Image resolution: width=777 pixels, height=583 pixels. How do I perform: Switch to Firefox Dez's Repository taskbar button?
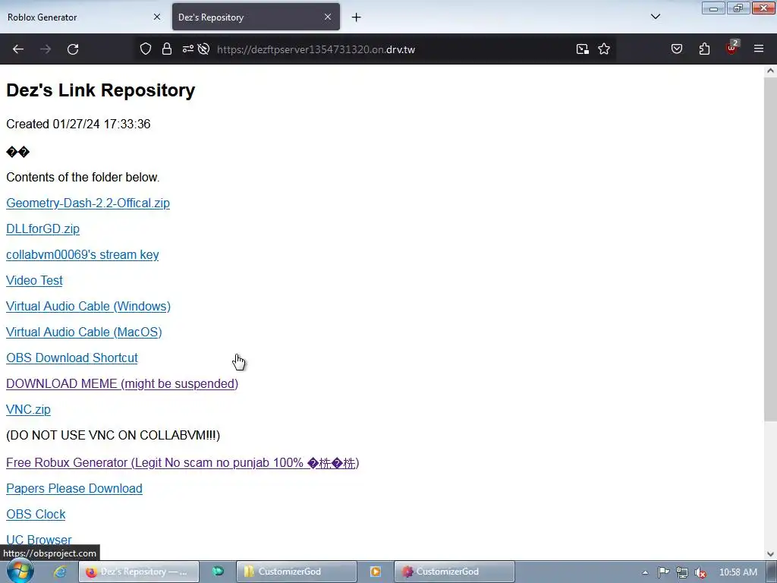tap(139, 572)
